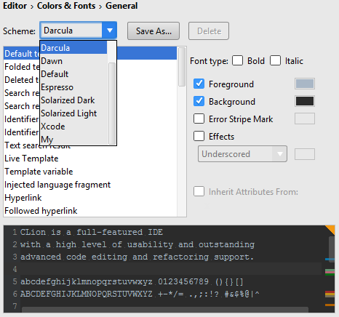The width and height of the screenshot is (339, 317).
Task: Click the orange corner indicator in preview
Action: (331, 229)
